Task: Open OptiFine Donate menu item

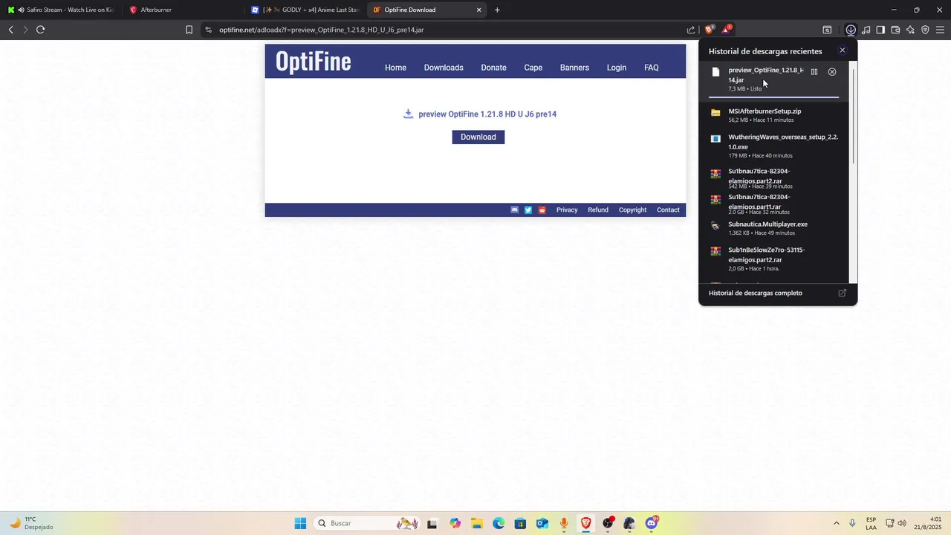Action: pyautogui.click(x=493, y=68)
